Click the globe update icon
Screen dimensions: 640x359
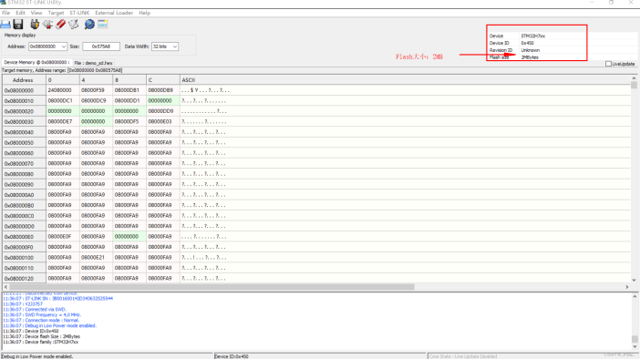tap(89, 25)
